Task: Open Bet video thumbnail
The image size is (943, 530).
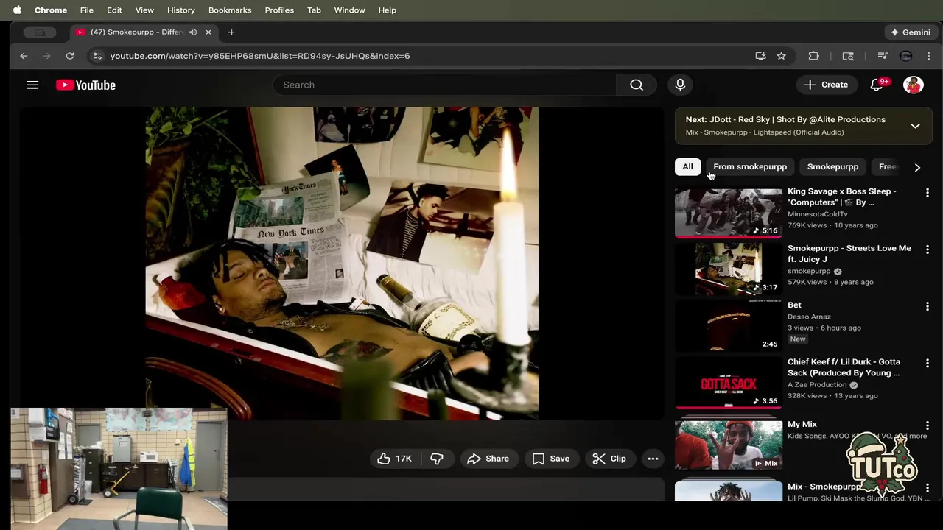Action: click(x=729, y=326)
